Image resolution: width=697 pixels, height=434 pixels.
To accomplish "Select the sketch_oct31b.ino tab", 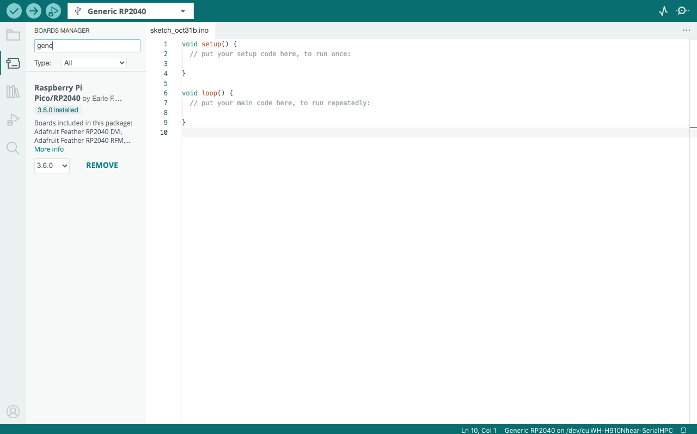I will [x=179, y=31].
